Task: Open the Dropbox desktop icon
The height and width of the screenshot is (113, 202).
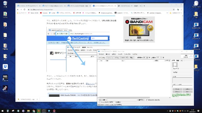Action: (x=5, y=67)
